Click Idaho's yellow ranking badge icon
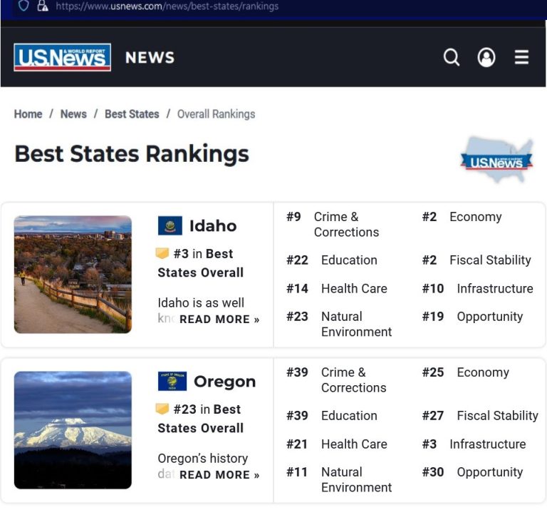The height and width of the screenshot is (510, 547). [x=162, y=254]
